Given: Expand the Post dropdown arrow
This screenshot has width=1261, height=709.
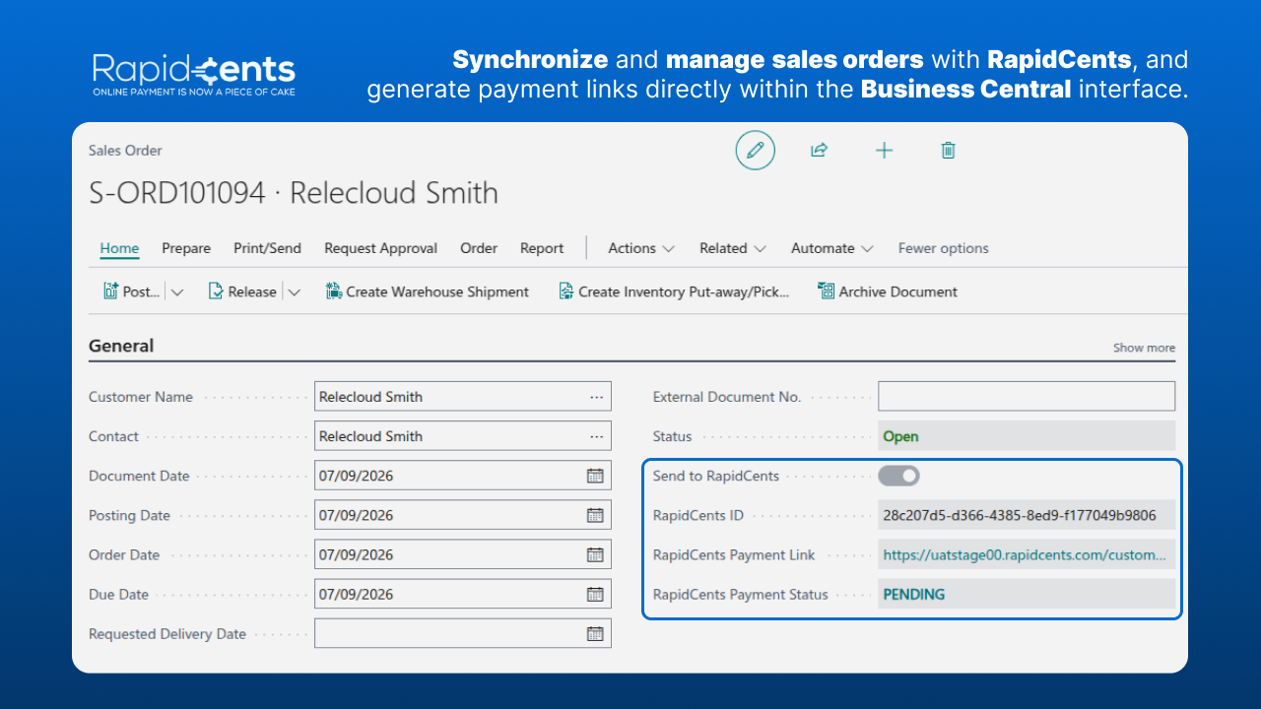Looking at the screenshot, I should 177,292.
